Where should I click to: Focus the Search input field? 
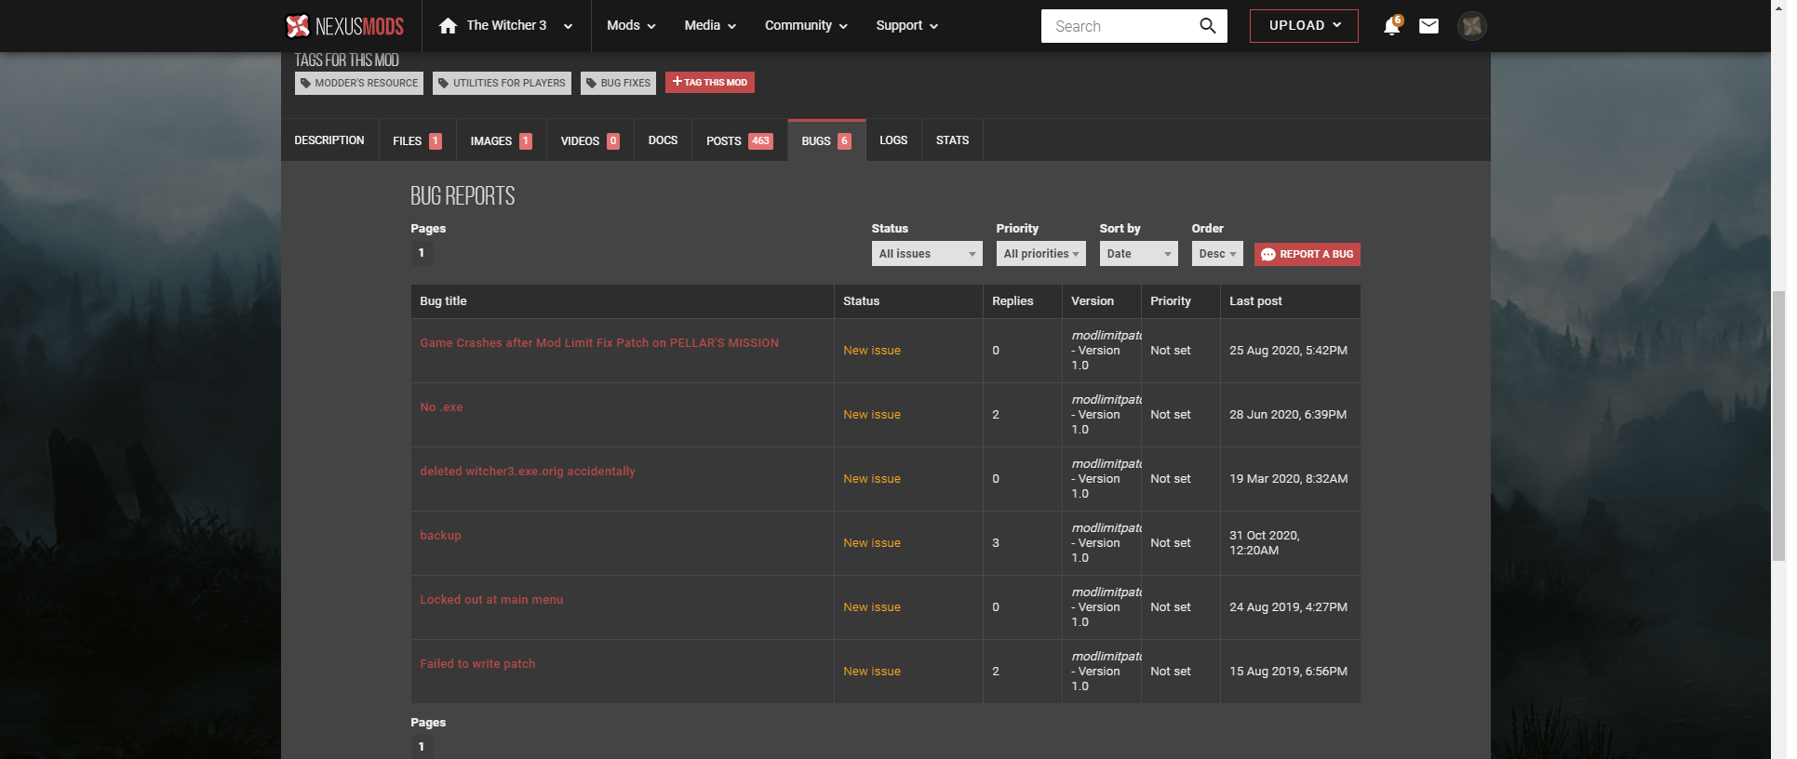(1119, 26)
